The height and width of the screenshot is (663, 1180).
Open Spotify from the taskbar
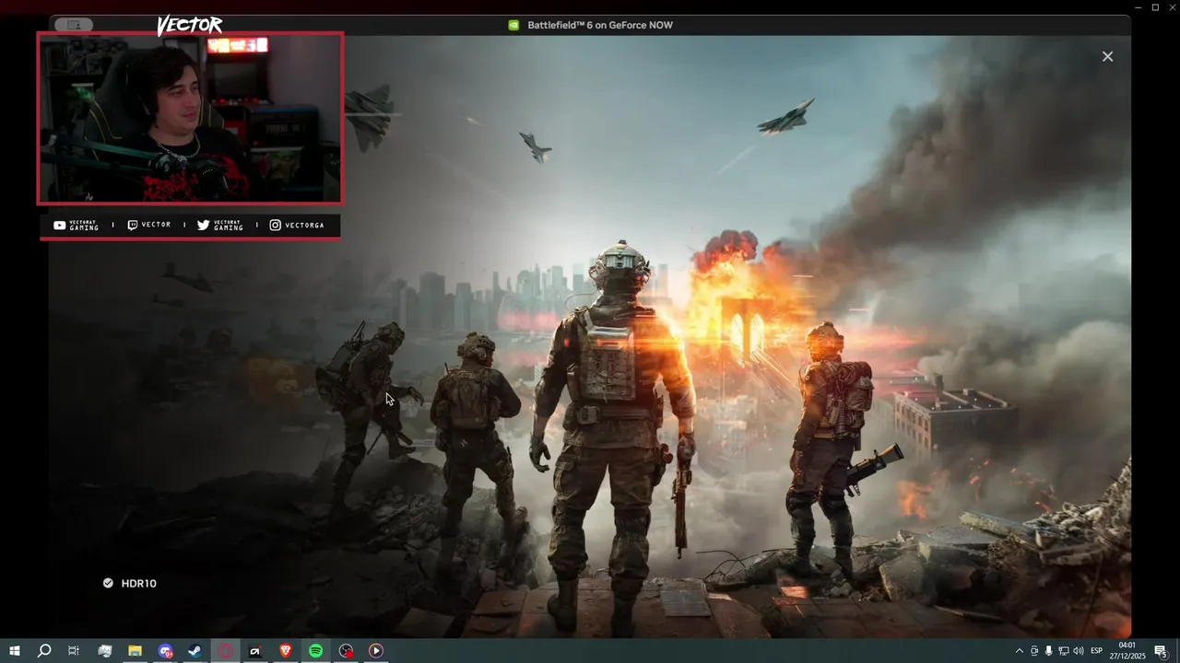coord(315,651)
